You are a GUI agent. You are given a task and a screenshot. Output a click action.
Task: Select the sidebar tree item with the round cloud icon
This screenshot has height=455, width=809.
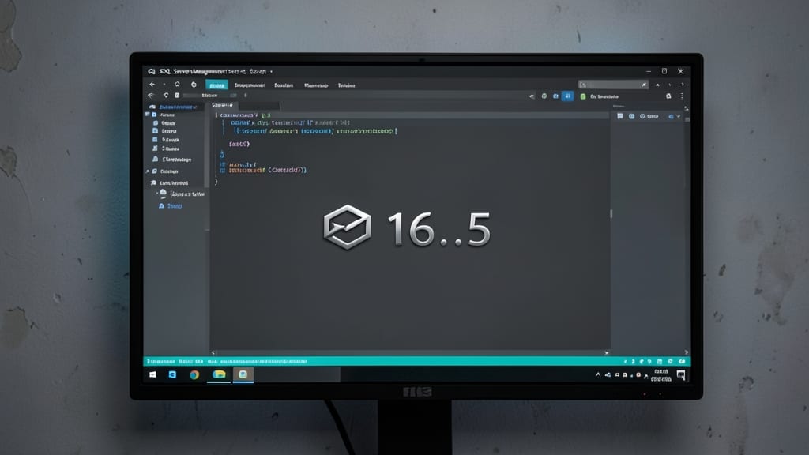click(182, 194)
